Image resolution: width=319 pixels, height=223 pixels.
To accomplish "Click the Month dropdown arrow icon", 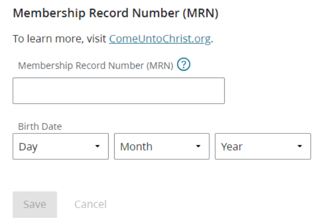I will pyautogui.click(x=198, y=146).
